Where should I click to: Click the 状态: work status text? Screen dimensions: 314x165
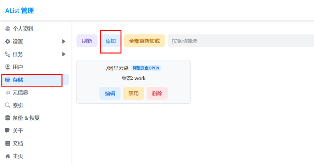133,78
